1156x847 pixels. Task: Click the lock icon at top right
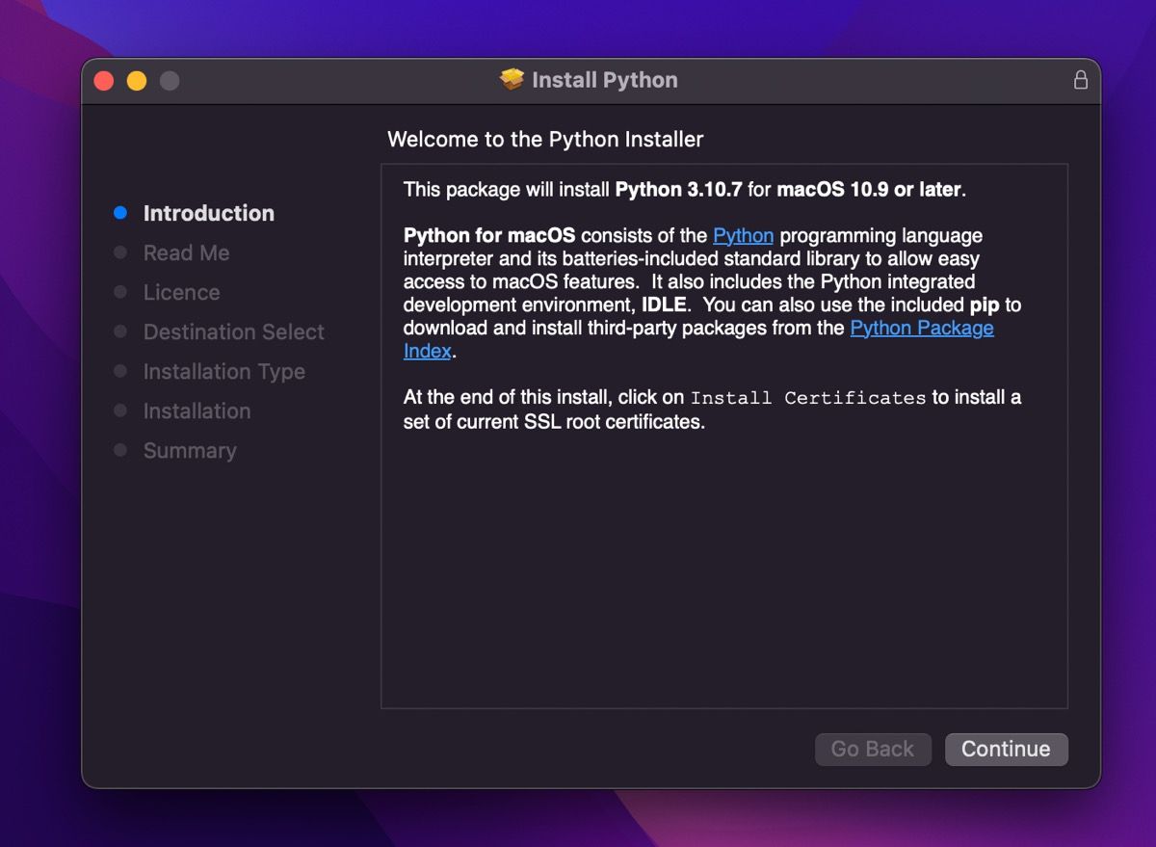click(x=1080, y=80)
